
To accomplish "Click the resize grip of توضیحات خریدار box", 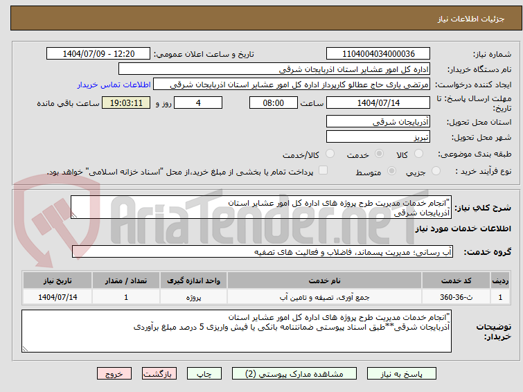I will click(25, 349).
